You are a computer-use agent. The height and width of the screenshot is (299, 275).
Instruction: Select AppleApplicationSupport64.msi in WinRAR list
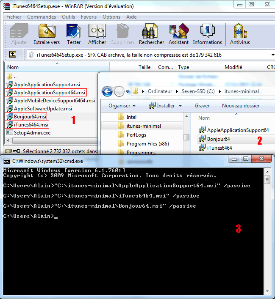coord(46,93)
